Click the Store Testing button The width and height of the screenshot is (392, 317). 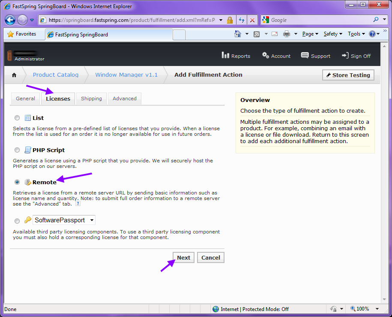point(348,75)
